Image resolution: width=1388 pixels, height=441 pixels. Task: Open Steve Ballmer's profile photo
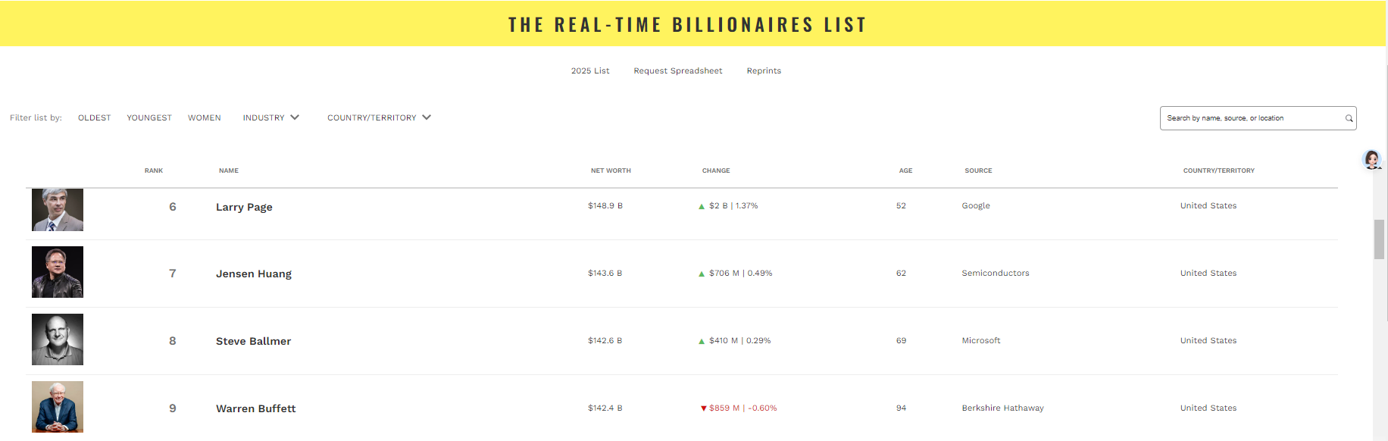58,339
